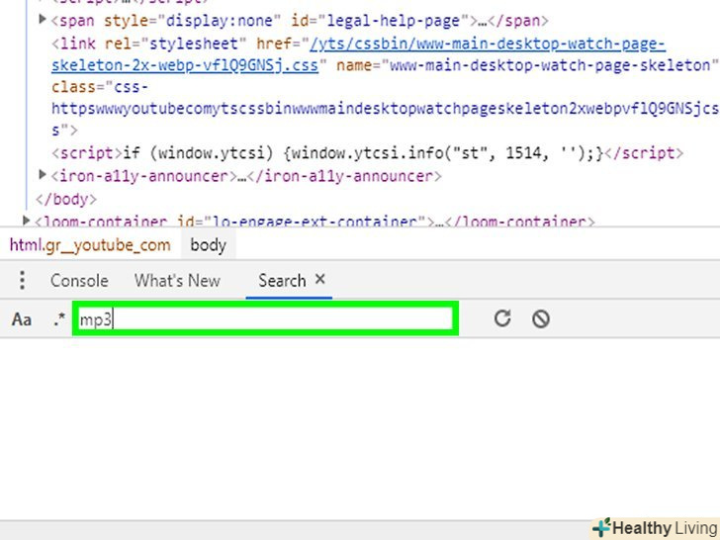Select the body breadcrumb

(x=209, y=245)
